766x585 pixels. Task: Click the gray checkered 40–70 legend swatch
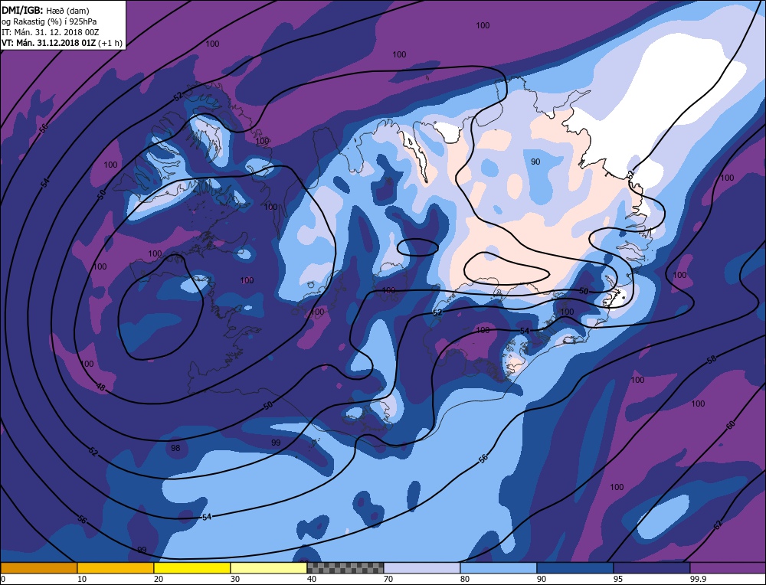pyautogui.click(x=345, y=567)
